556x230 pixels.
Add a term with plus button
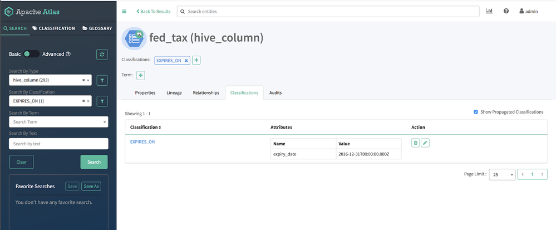140,75
